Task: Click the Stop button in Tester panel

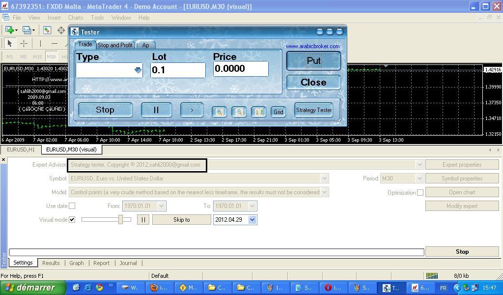Action: point(105,110)
